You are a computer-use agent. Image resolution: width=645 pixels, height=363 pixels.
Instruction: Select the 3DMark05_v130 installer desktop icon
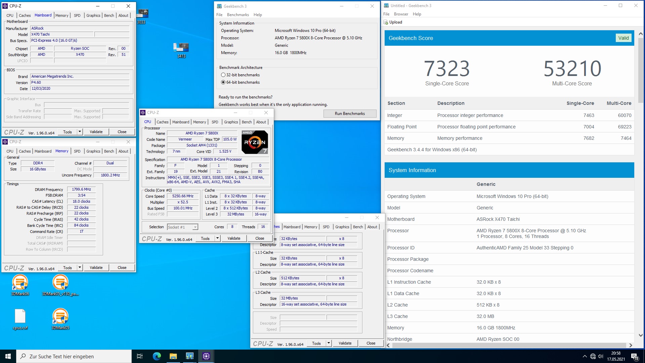(60, 285)
